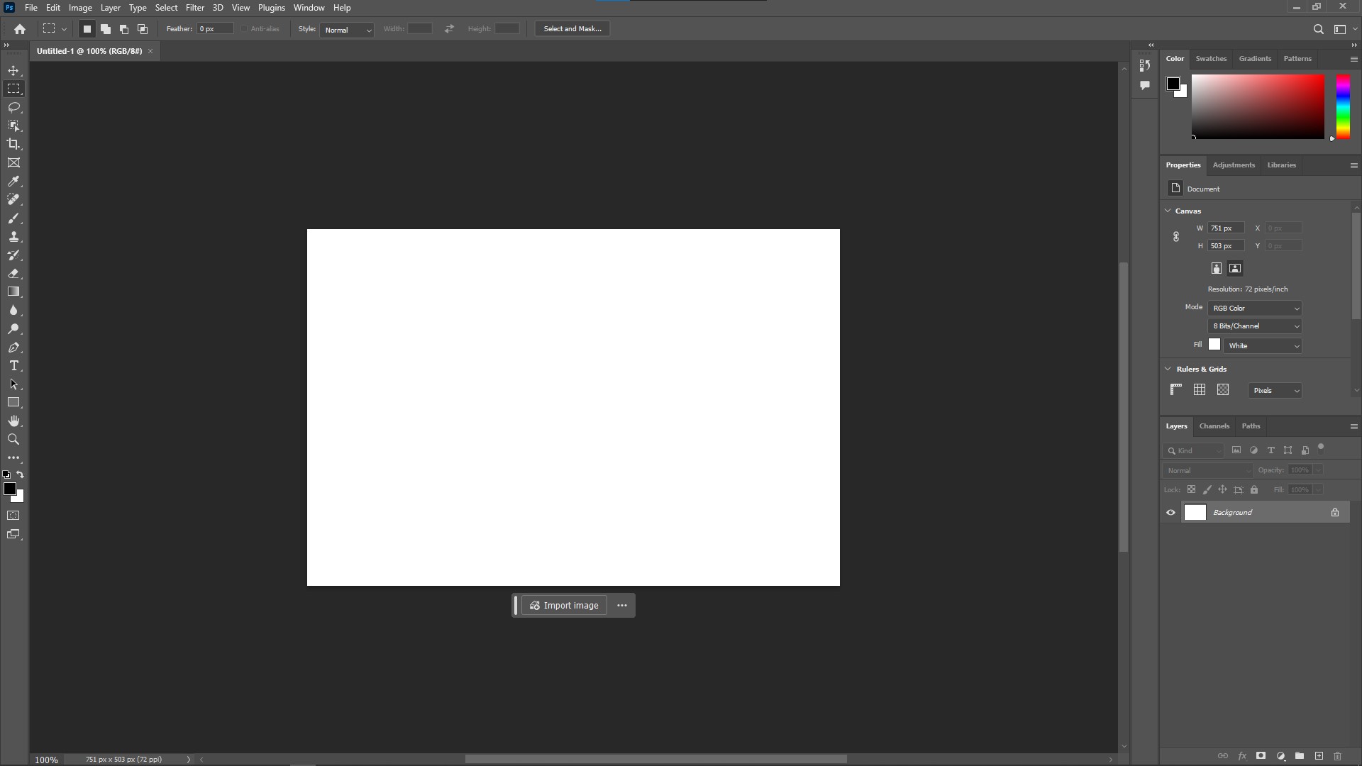Click the create new layer icon
Viewport: 1362px width, 766px height.
pos(1319,756)
